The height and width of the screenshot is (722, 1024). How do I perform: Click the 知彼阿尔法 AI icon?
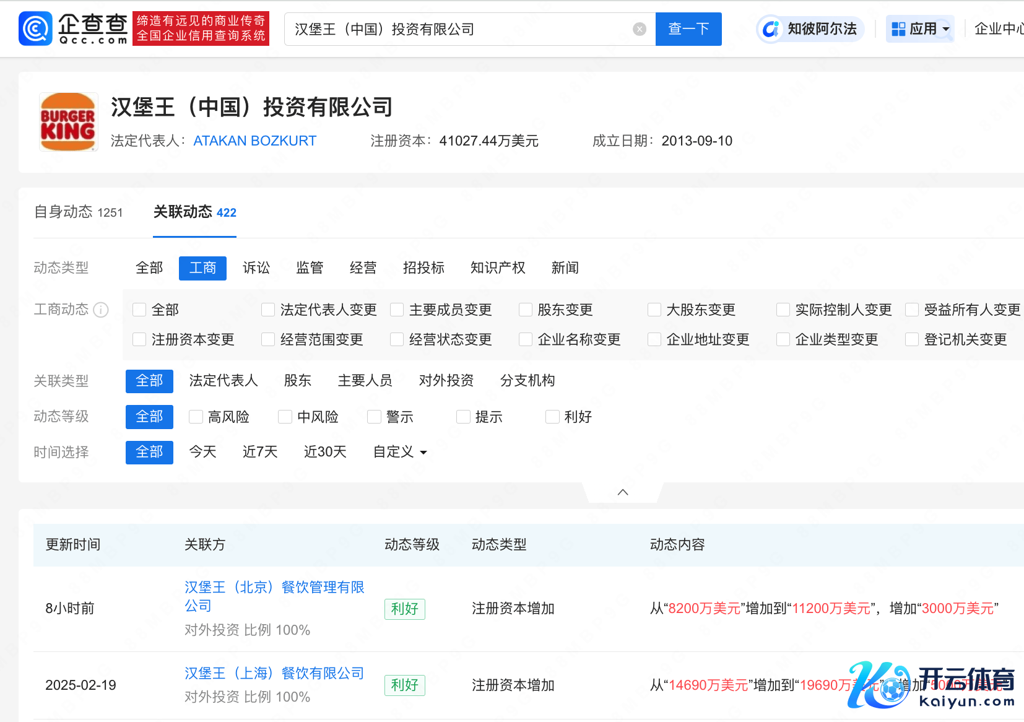(x=771, y=29)
